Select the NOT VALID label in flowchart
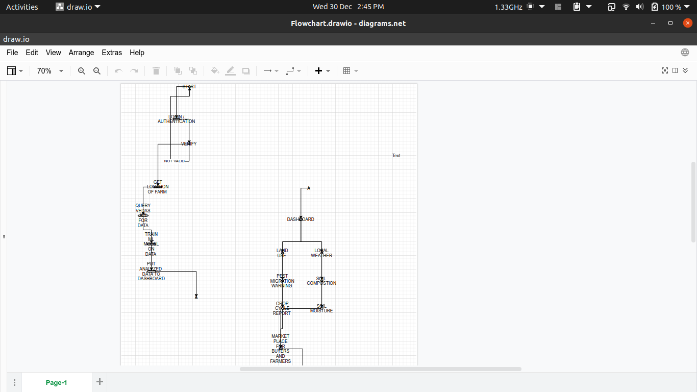Image resolution: width=697 pixels, height=392 pixels. pyautogui.click(x=175, y=161)
